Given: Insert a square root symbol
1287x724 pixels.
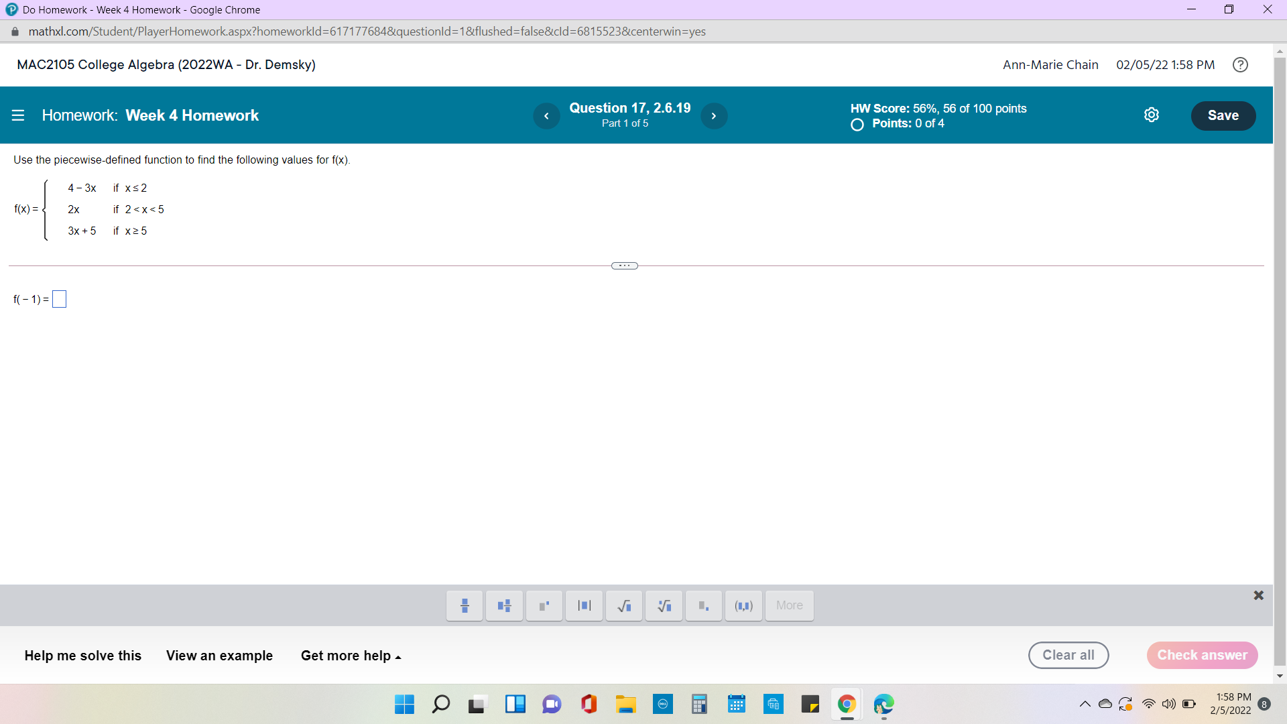Looking at the screenshot, I should [x=624, y=605].
